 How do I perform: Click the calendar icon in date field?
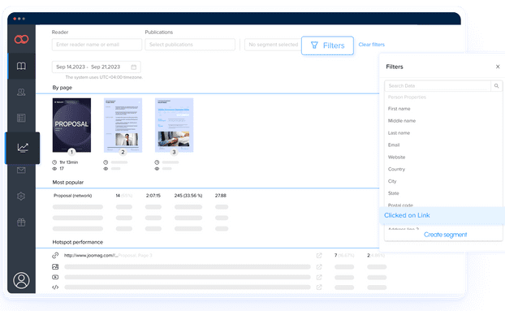[x=134, y=67]
